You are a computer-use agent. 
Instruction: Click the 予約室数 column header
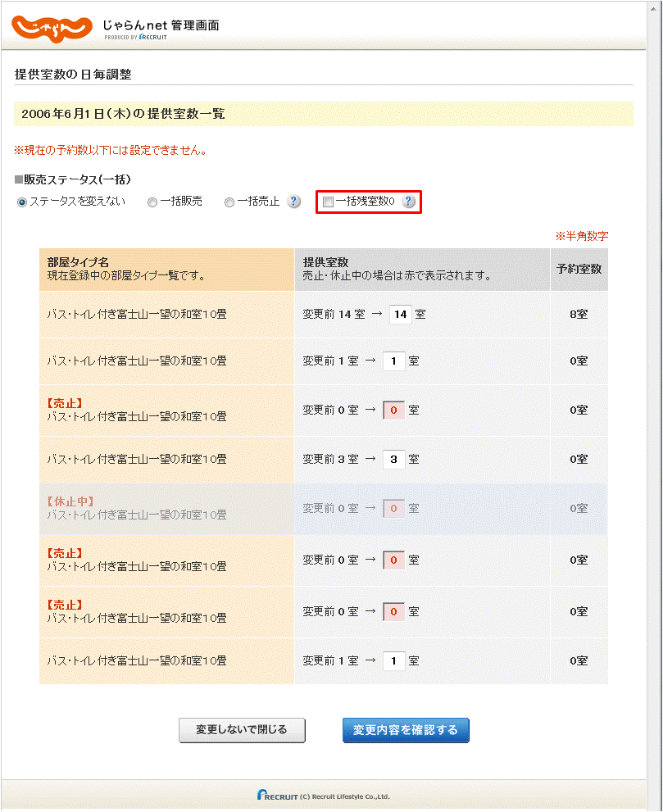(579, 269)
